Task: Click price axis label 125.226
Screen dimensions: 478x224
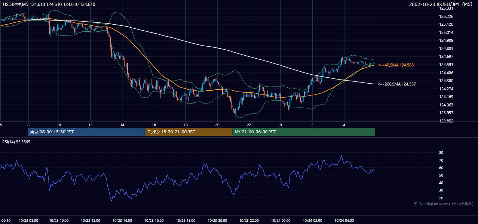Action: pyautogui.click(x=446, y=16)
